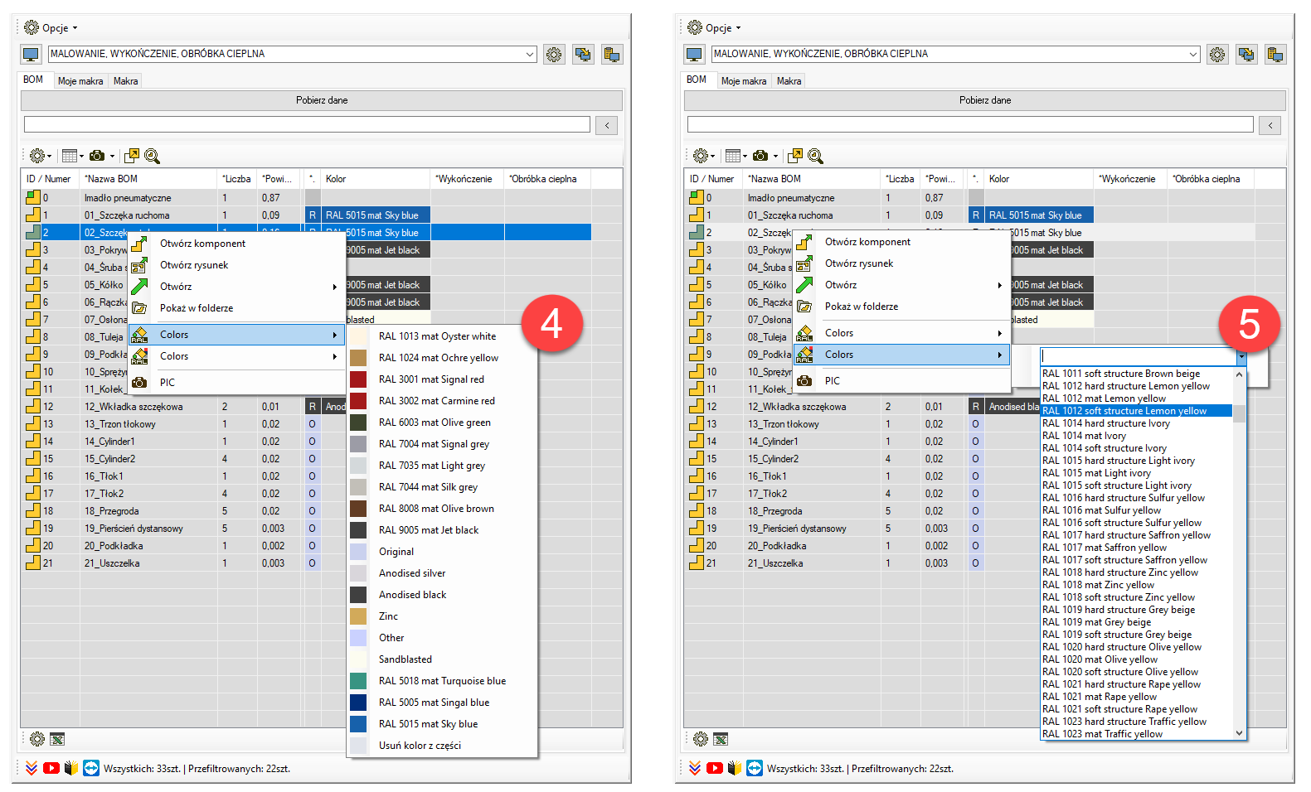1311x792 pixels.
Task: Click Excel export icon at right panel bottom
Action: (721, 739)
